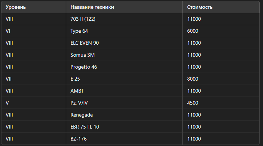Image resolution: width=263 pixels, height=146 pixels.
Task: Click the 11000 cost in BZ-176 row
Action: [194, 139]
